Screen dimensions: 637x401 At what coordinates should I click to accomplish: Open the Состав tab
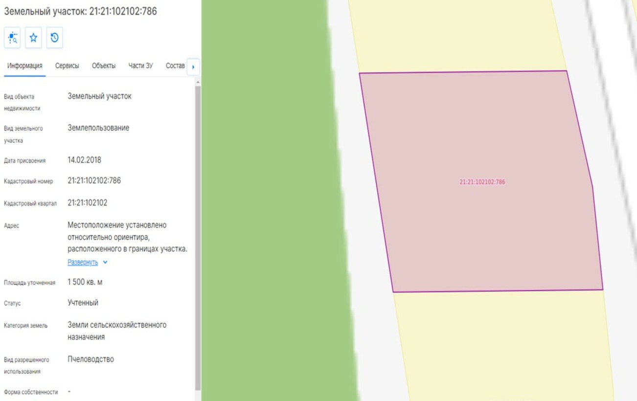tap(175, 66)
